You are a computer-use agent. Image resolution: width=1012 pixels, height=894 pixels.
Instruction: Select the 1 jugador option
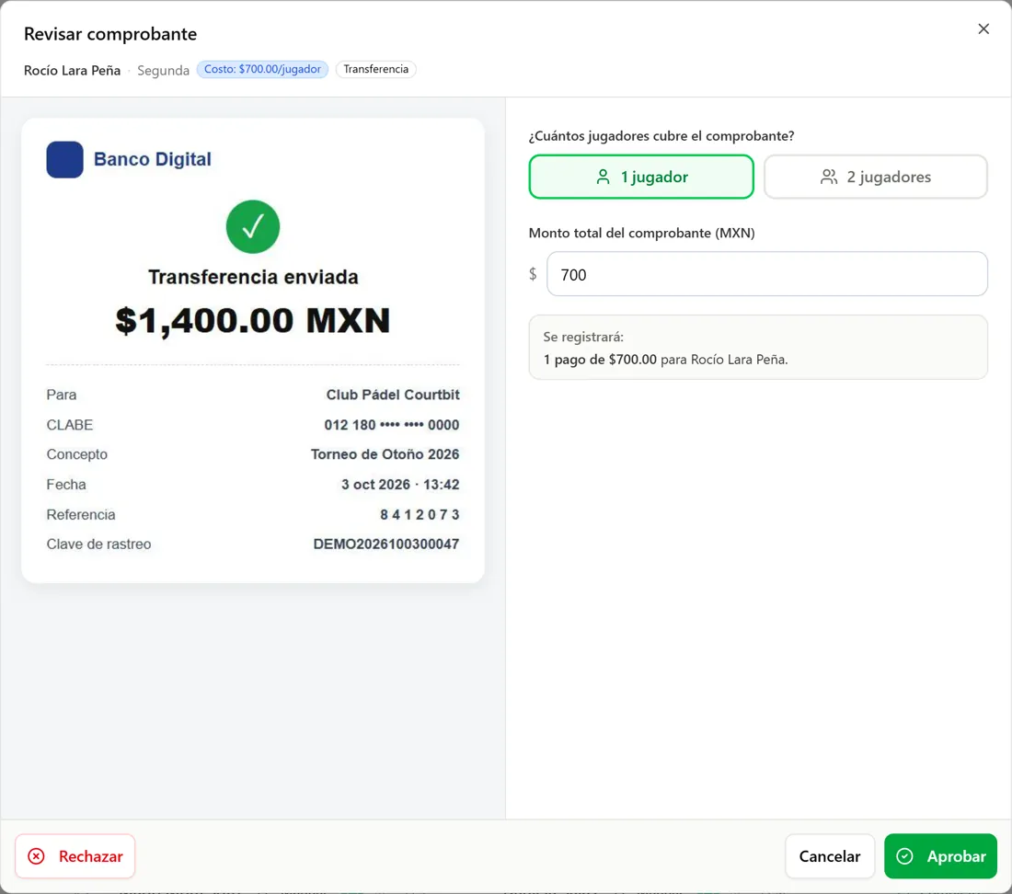pyautogui.click(x=641, y=177)
